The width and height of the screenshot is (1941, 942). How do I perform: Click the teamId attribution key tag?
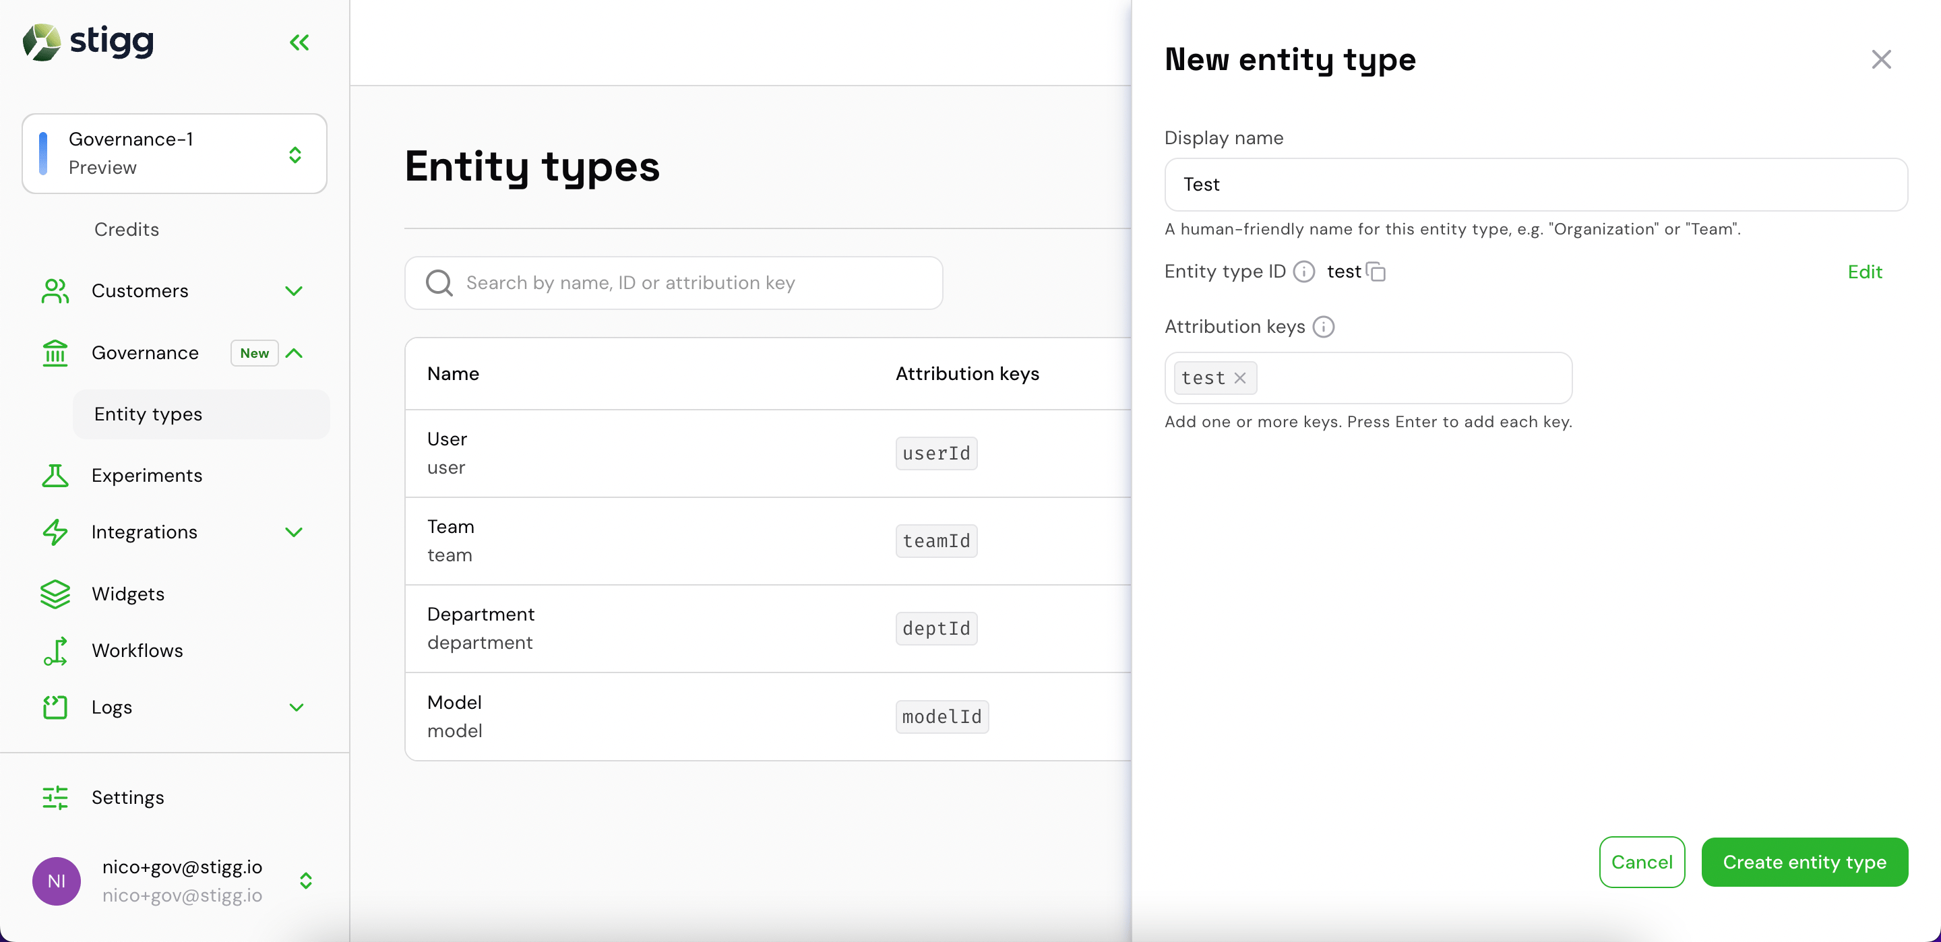coord(937,541)
